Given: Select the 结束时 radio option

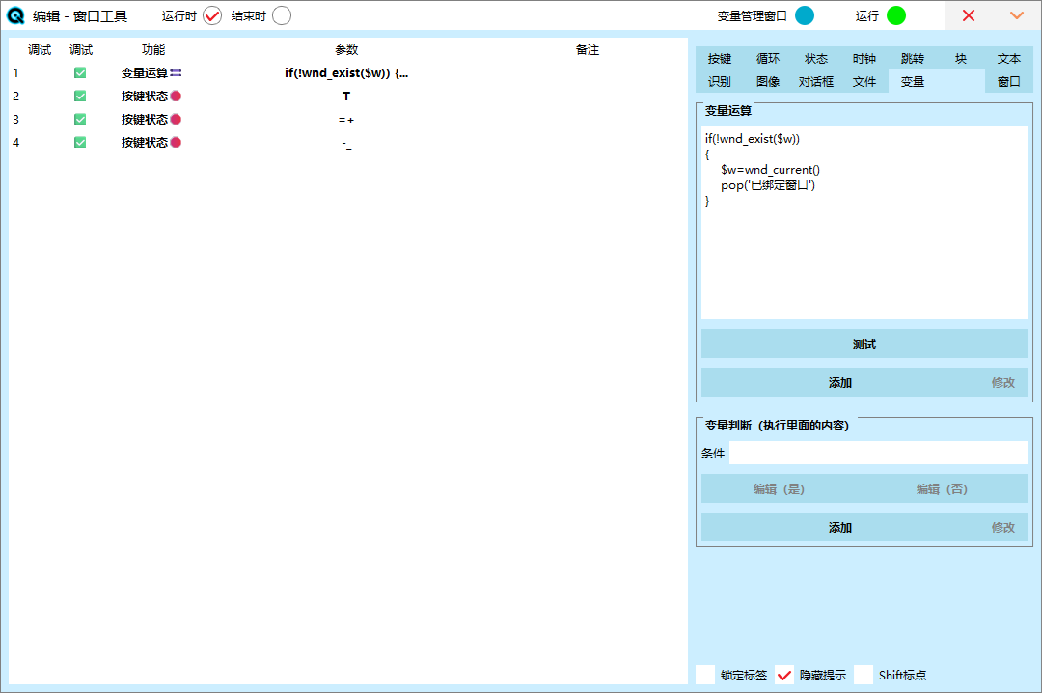Looking at the screenshot, I should click(x=282, y=15).
